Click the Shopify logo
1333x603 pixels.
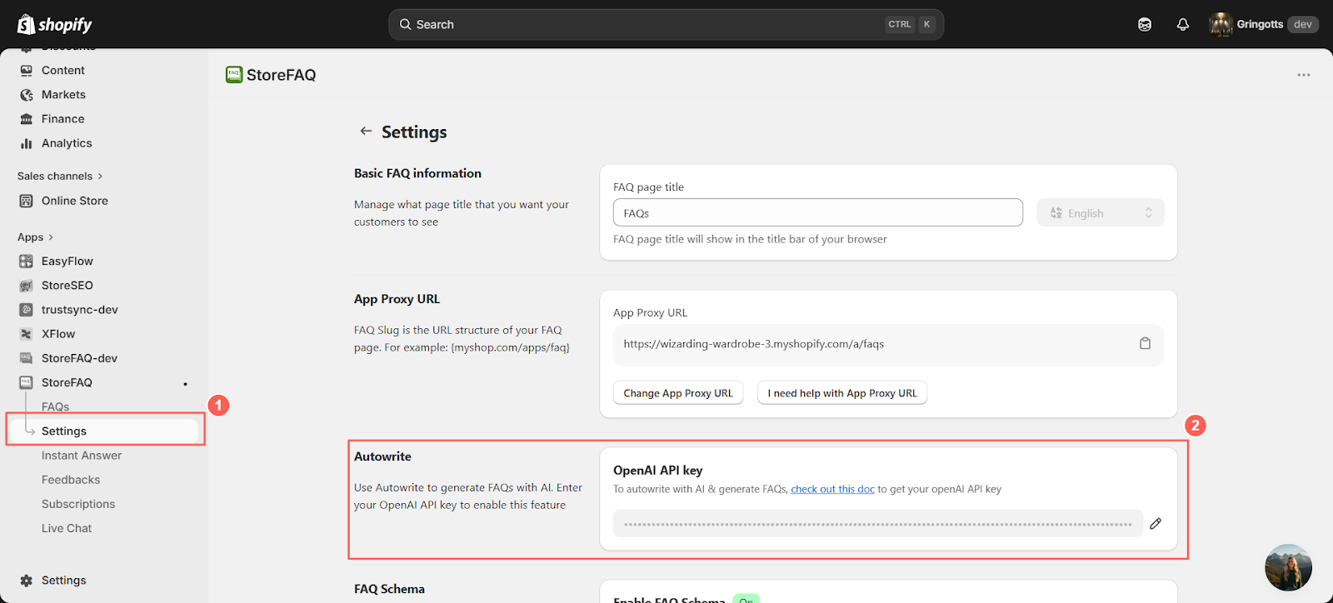click(x=54, y=24)
